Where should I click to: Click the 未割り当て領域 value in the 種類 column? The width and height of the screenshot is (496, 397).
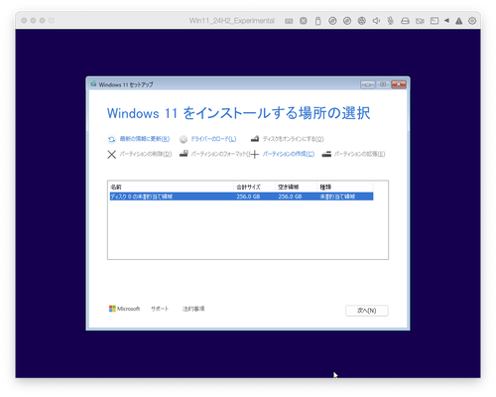[337, 197]
